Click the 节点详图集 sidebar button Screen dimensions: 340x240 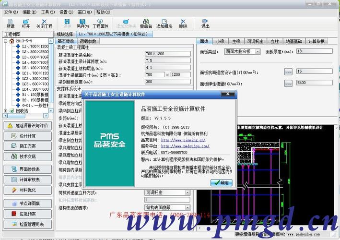28,204
